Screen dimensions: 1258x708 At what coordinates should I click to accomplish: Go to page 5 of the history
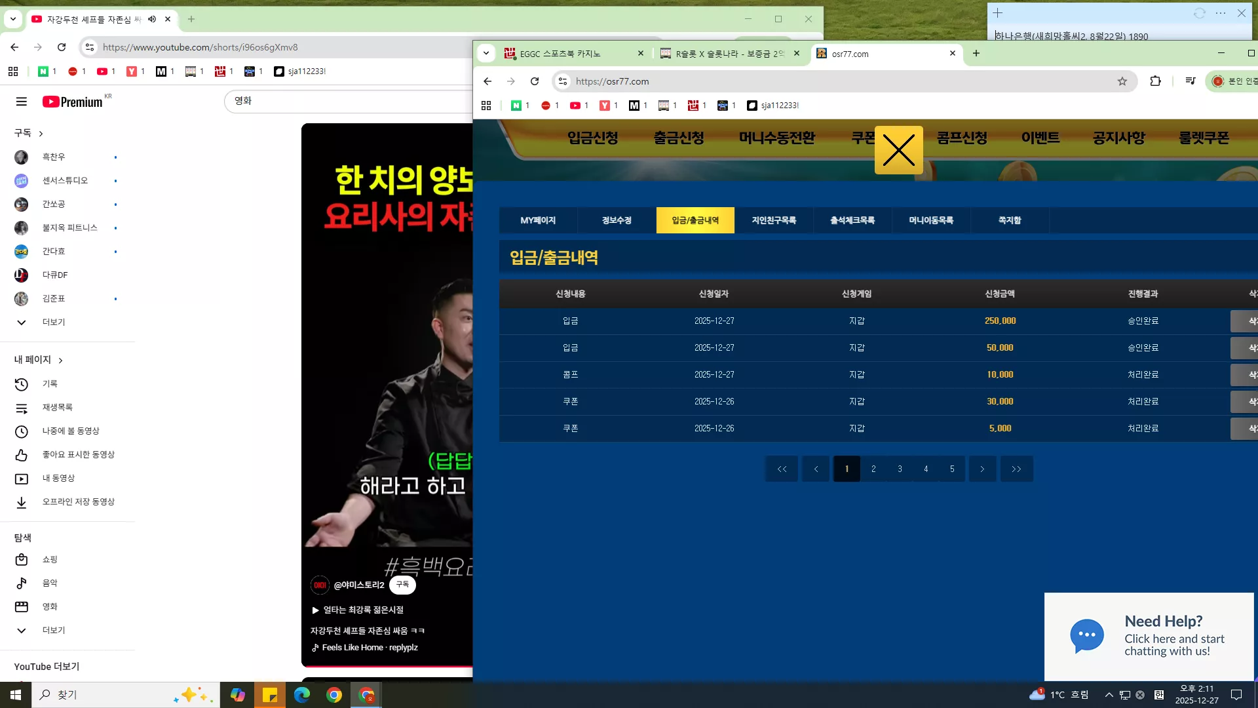952,469
